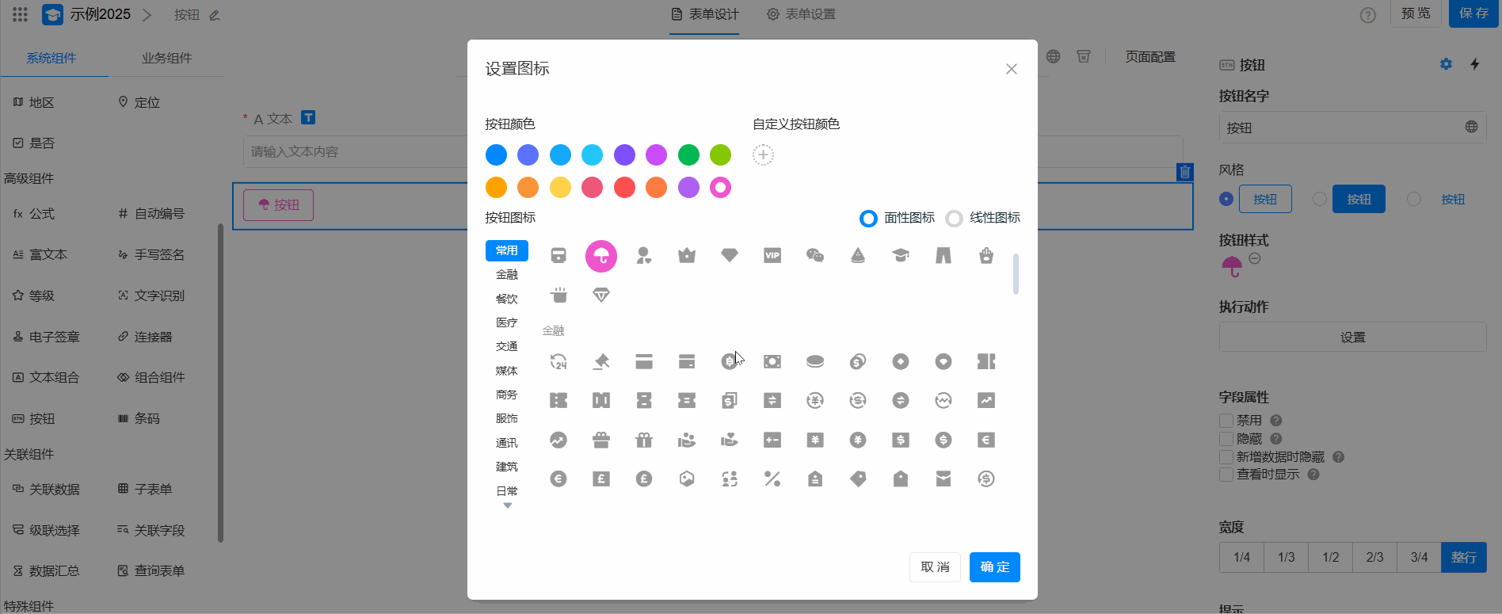
Task: Pick the percent sign icon
Action: 772,479
